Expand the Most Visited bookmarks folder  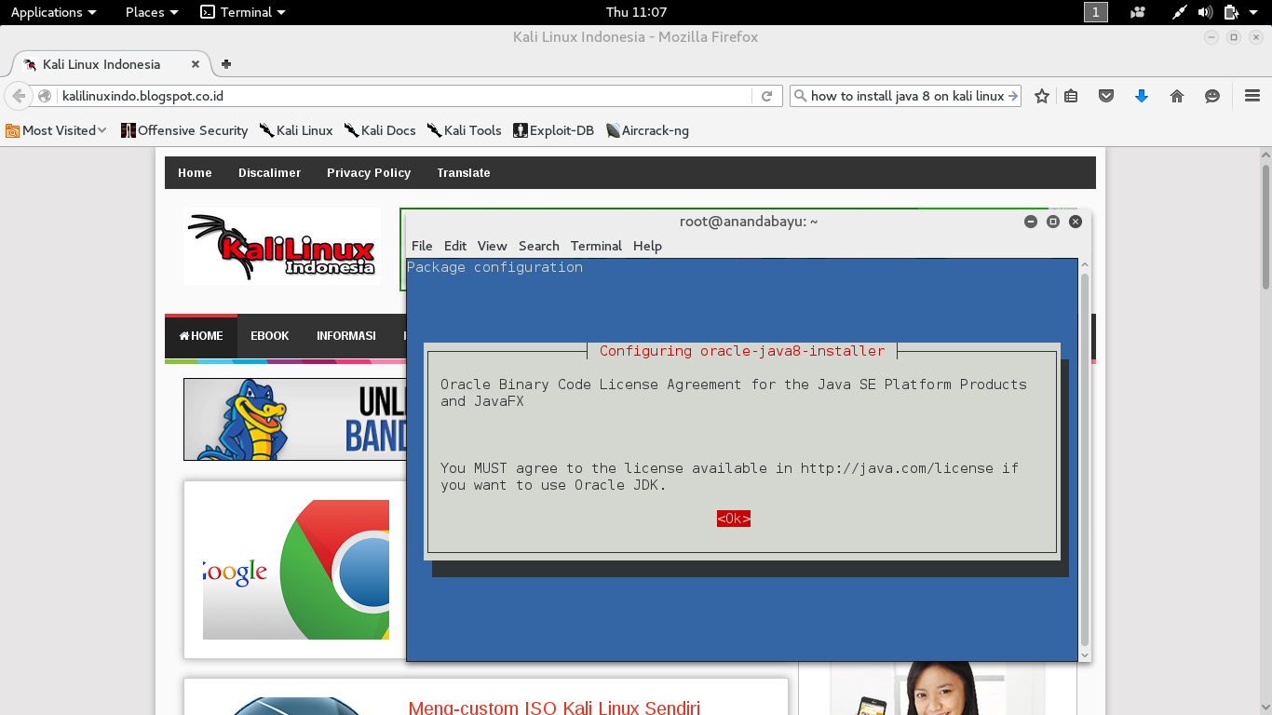pyautogui.click(x=56, y=130)
